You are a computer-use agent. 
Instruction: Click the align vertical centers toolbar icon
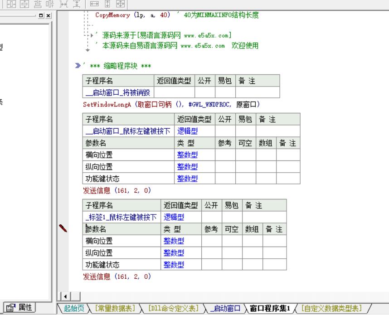[11, 4]
